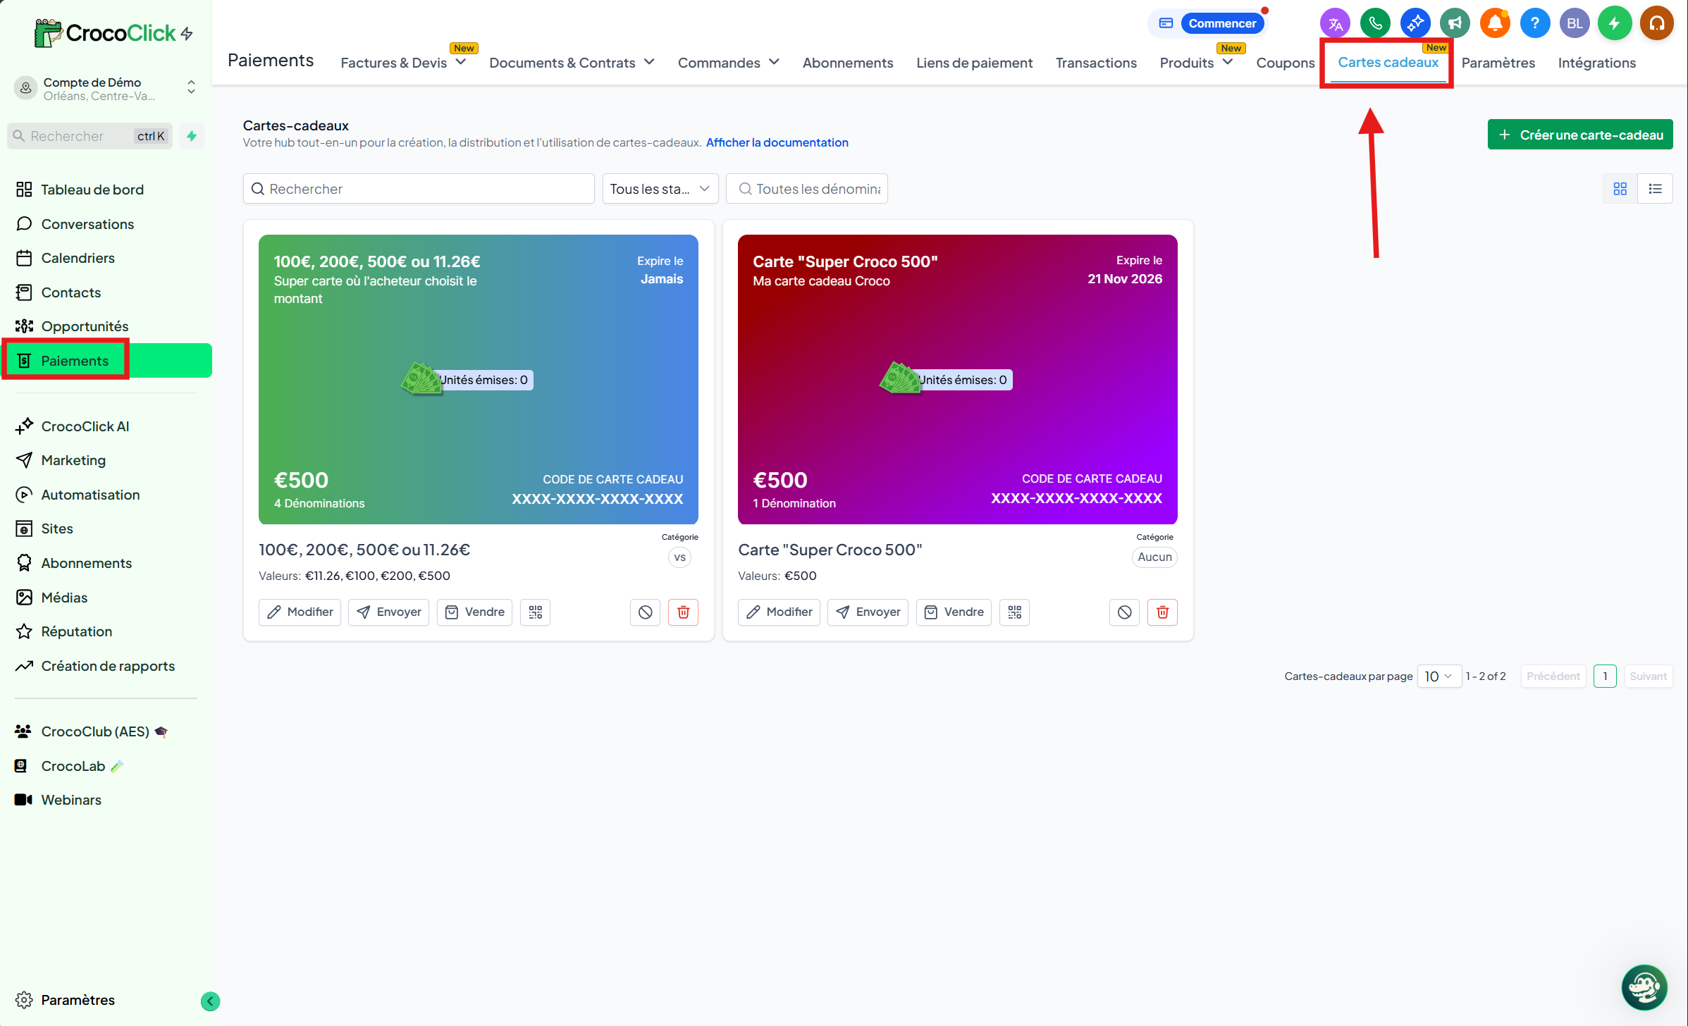
Task: Click the green phone dialer icon
Action: pyautogui.click(x=1374, y=23)
